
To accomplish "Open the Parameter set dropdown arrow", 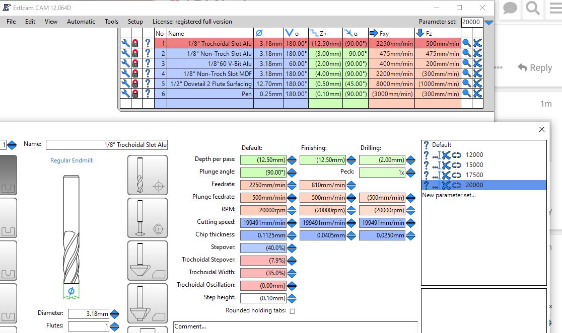I will [x=488, y=22].
